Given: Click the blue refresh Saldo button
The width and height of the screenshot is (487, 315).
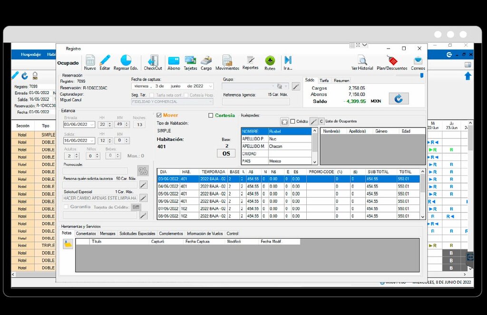Looking at the screenshot, I should 399,99.
